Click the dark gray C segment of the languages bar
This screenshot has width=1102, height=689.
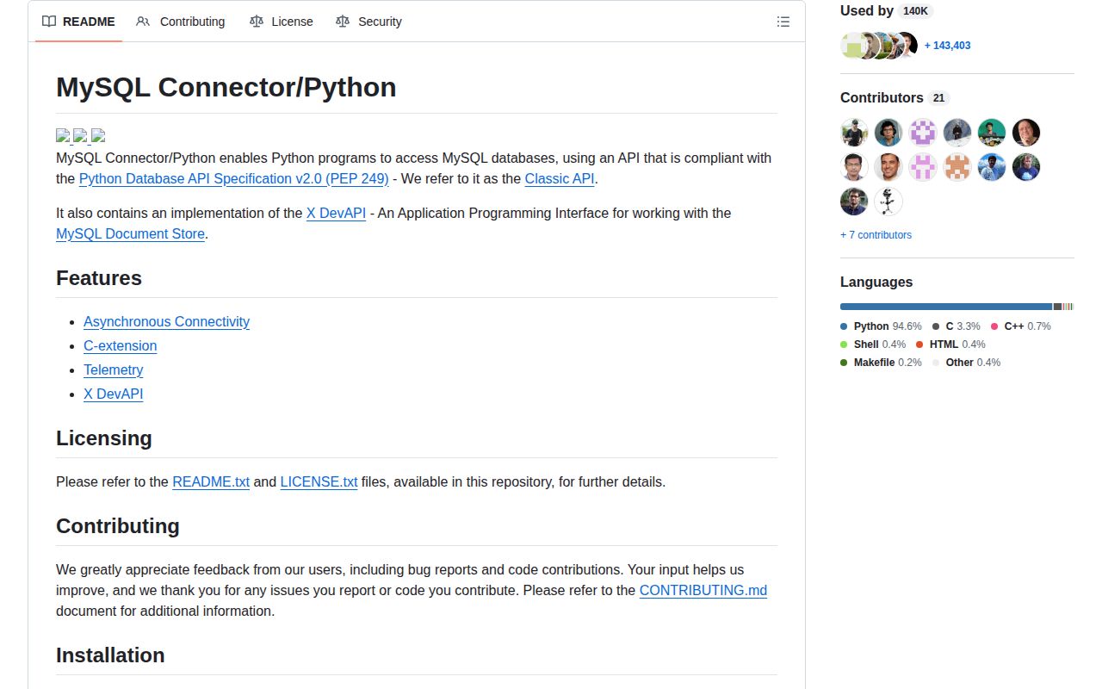click(x=1057, y=307)
